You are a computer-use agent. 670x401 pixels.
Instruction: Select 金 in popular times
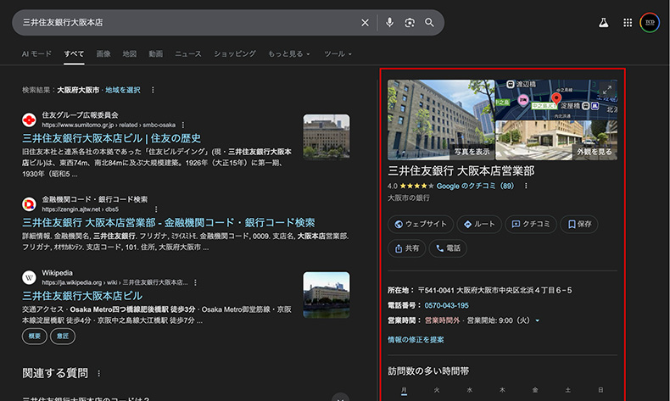coord(535,390)
